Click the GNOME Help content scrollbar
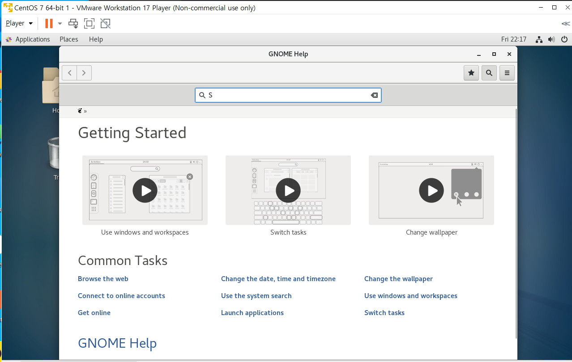Viewport: 572px width, 362px height. tap(516, 223)
